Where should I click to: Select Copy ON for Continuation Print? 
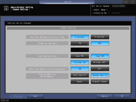[x=80, y=56]
